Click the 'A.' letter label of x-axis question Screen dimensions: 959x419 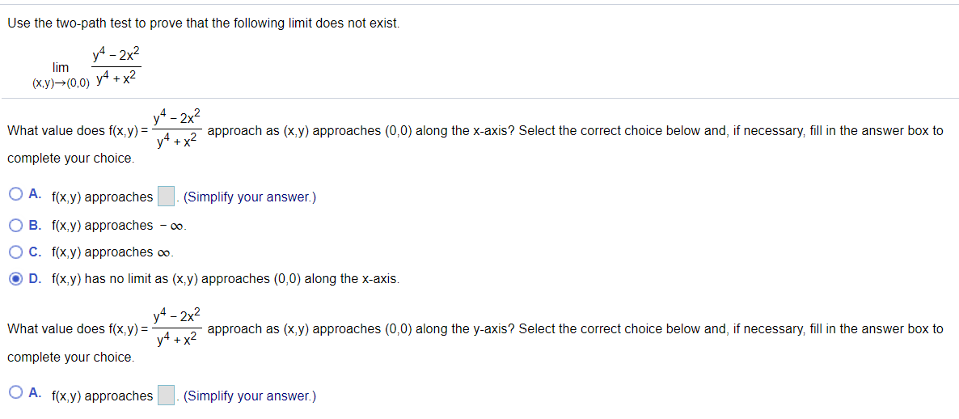click(36, 196)
